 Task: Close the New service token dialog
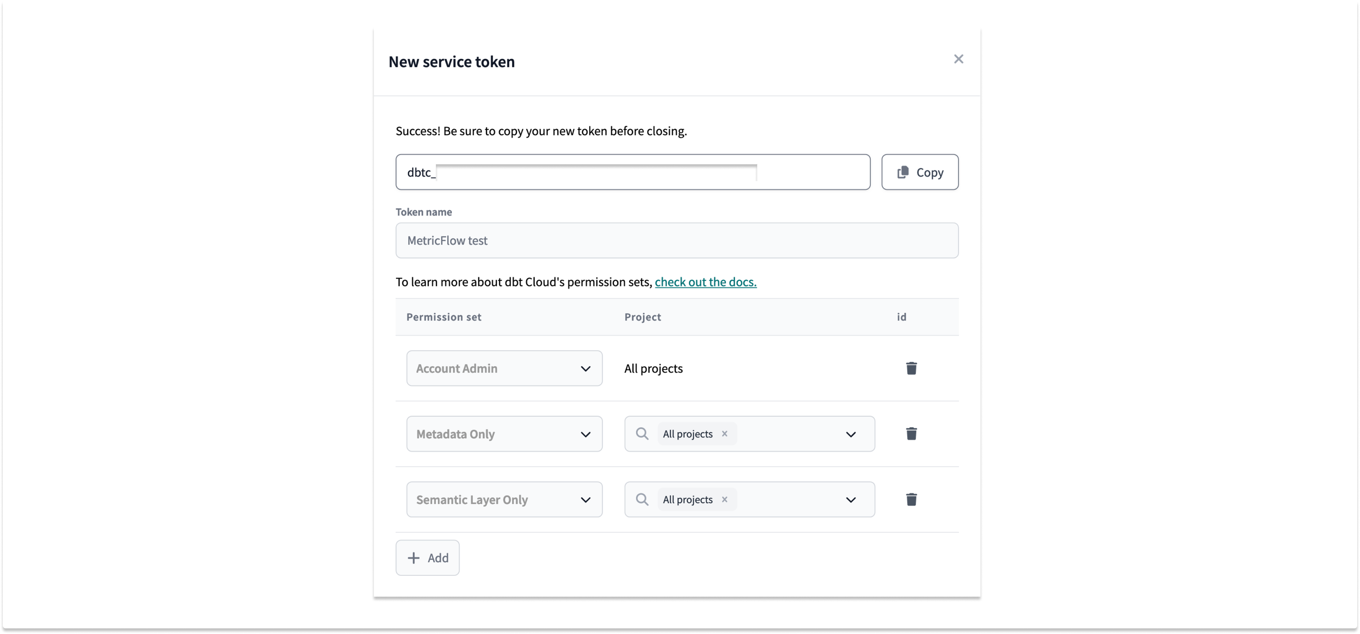[958, 59]
